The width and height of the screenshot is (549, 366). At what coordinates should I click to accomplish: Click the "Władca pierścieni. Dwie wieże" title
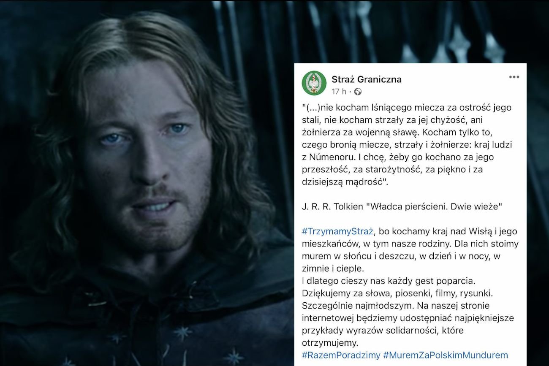tap(434, 207)
